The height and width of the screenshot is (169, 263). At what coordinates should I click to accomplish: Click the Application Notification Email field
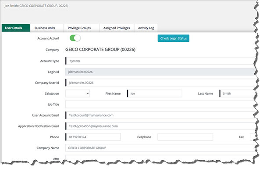tap(160, 126)
